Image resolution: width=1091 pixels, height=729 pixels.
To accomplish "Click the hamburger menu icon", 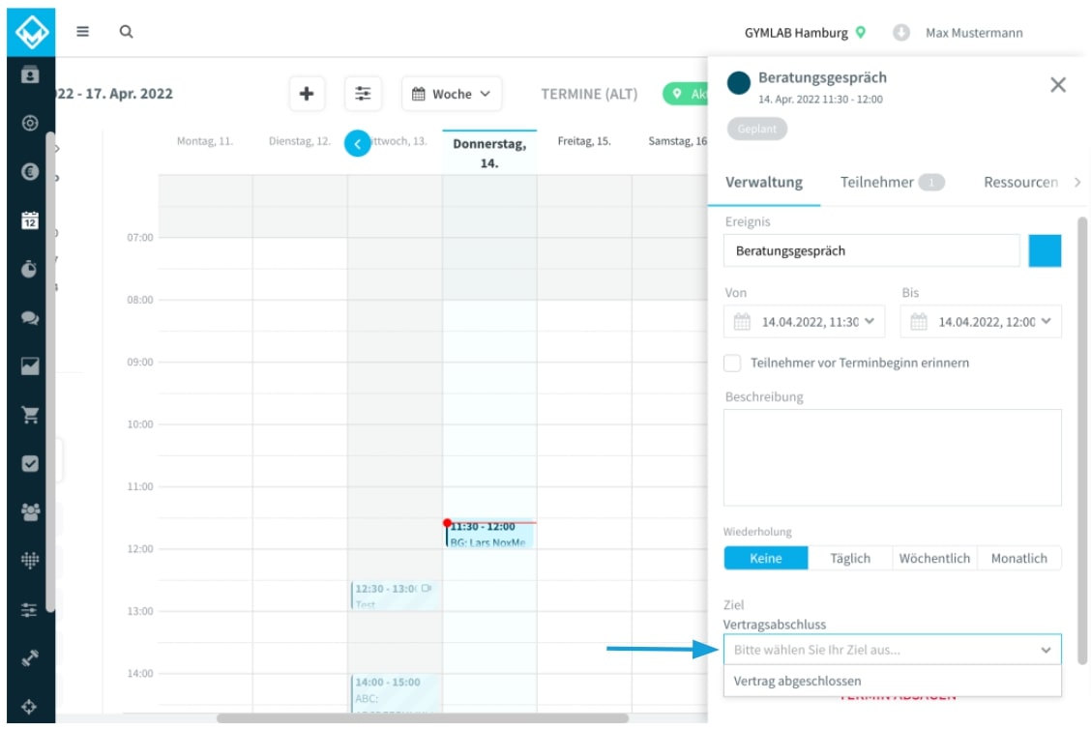I will pyautogui.click(x=83, y=31).
